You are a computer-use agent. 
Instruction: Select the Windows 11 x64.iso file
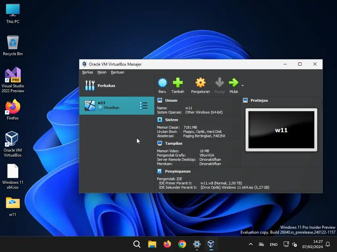pos(13,177)
